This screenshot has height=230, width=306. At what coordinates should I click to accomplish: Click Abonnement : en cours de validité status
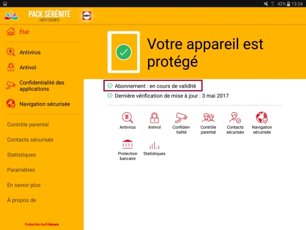(x=153, y=86)
